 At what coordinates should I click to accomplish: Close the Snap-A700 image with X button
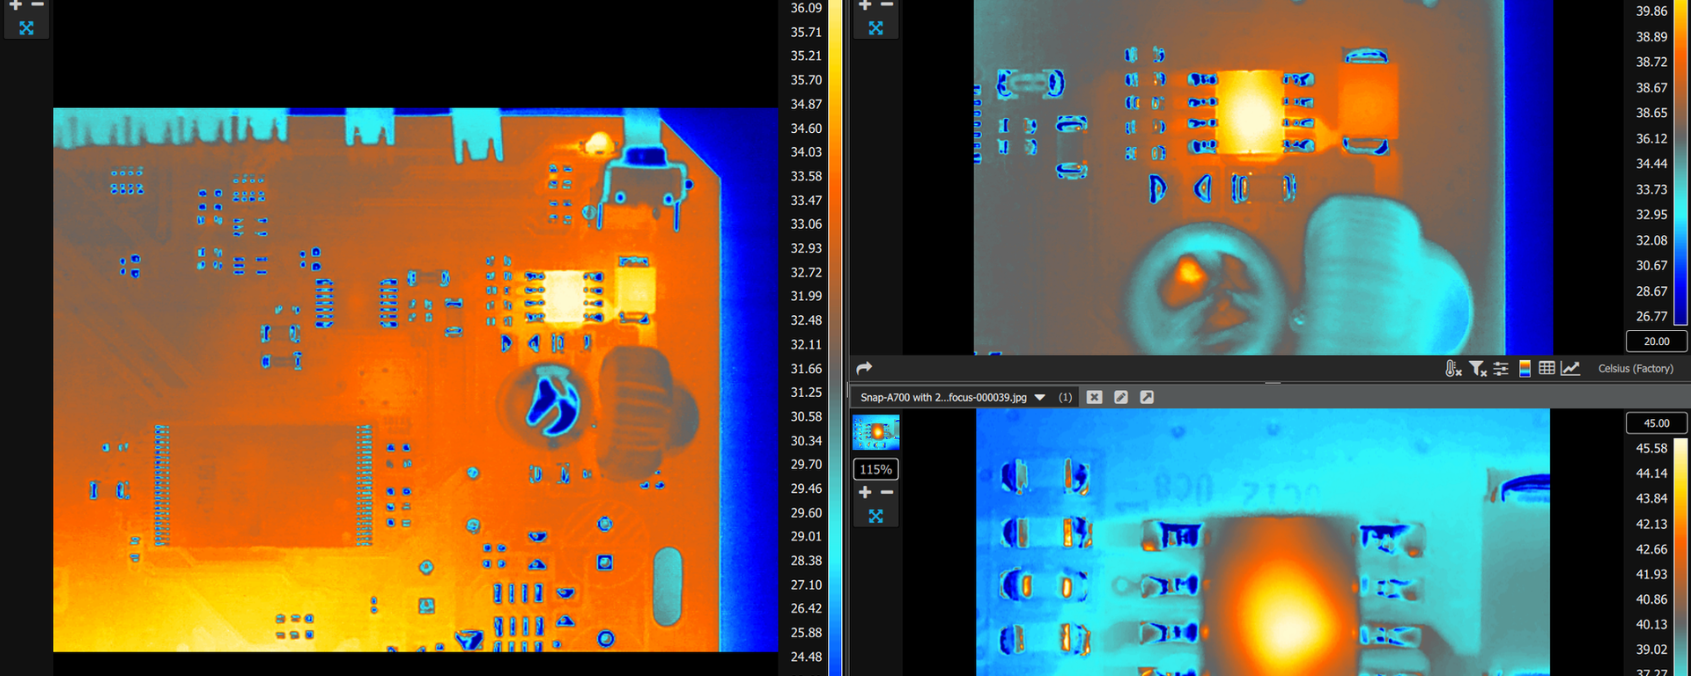[1094, 397]
